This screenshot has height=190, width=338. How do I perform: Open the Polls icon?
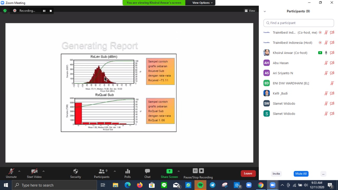128,171
